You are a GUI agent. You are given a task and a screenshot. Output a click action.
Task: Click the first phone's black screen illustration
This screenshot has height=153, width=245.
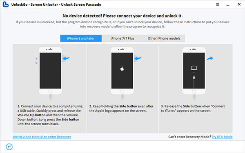(50, 71)
